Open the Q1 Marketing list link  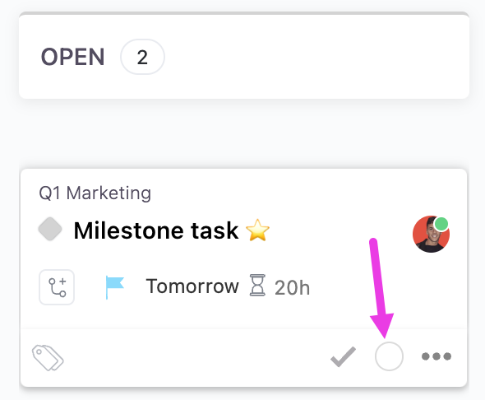click(x=95, y=193)
